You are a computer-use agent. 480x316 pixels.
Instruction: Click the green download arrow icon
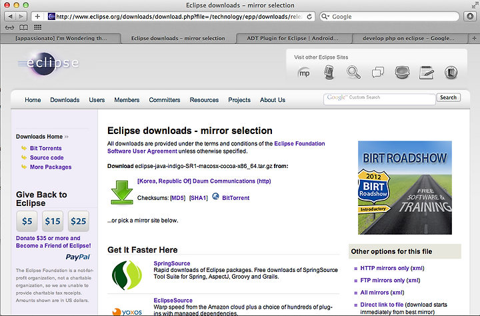click(122, 192)
